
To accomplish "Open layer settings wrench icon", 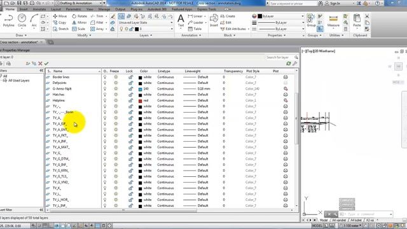I will pyautogui.click(x=294, y=64).
